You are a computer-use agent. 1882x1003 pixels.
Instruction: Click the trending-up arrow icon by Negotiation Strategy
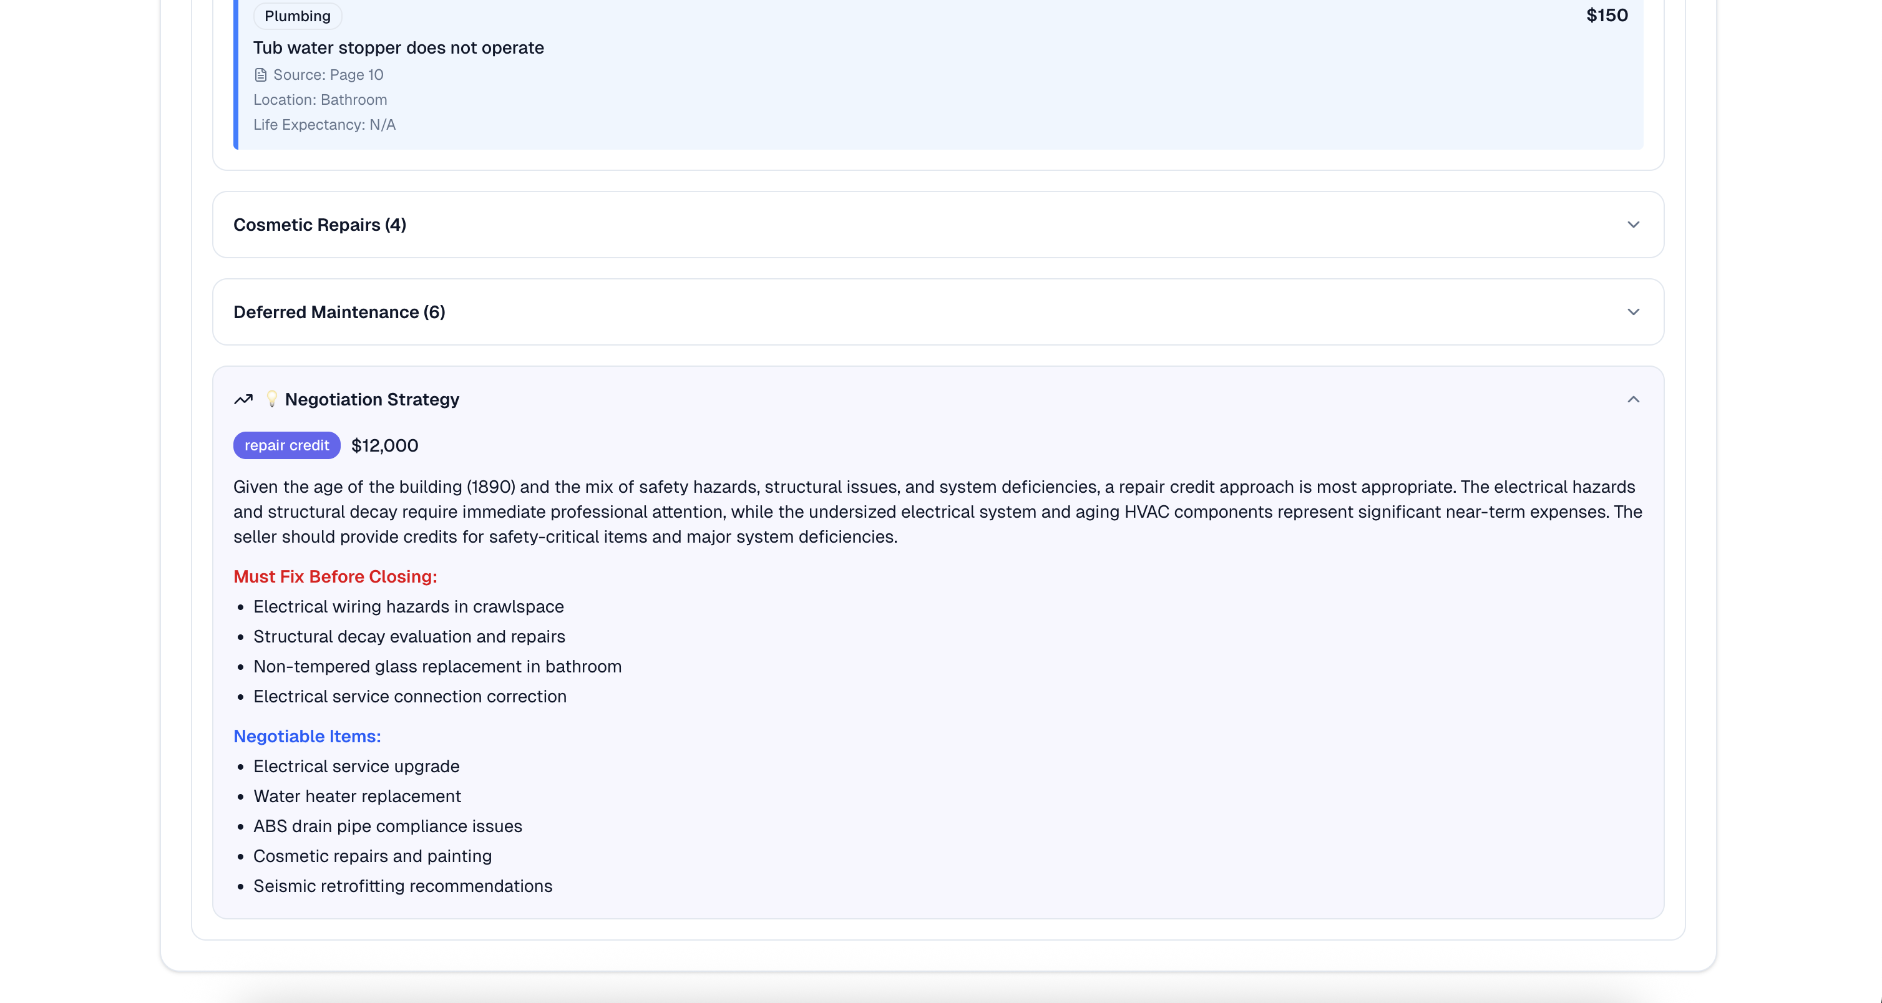[243, 399]
